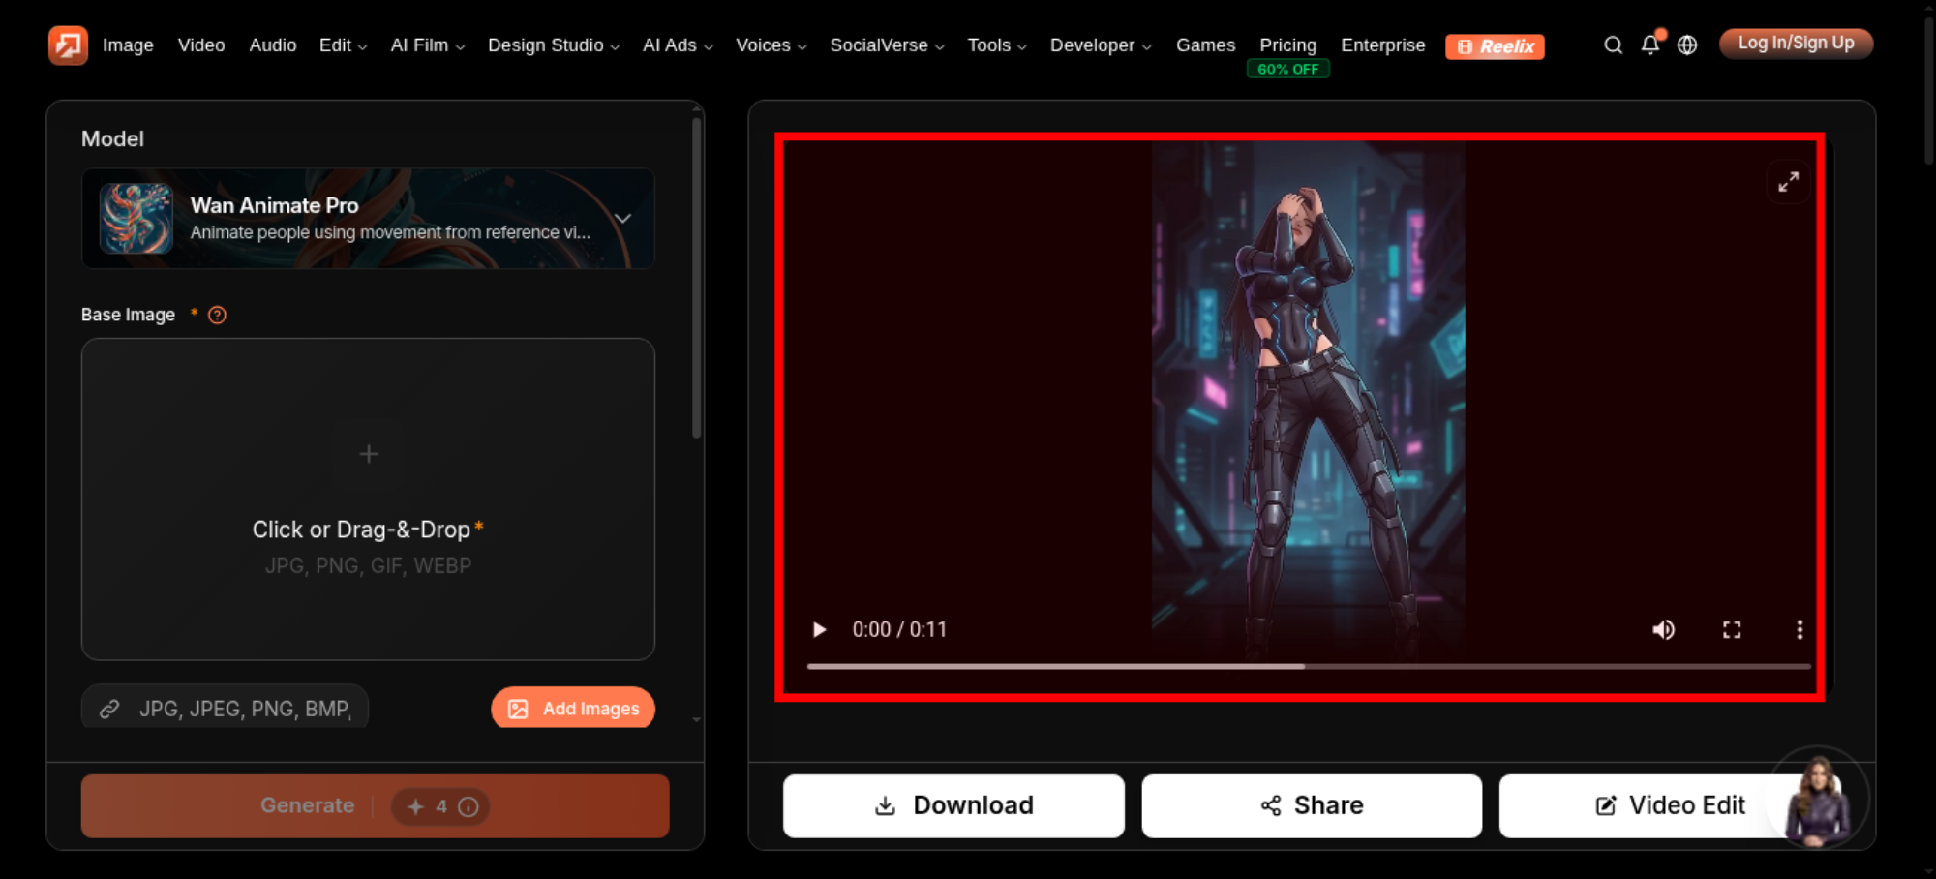Screen dimensions: 1936x879
Task: Click the Wan Animate Pro model thumbnail
Action: pyautogui.click(x=136, y=219)
